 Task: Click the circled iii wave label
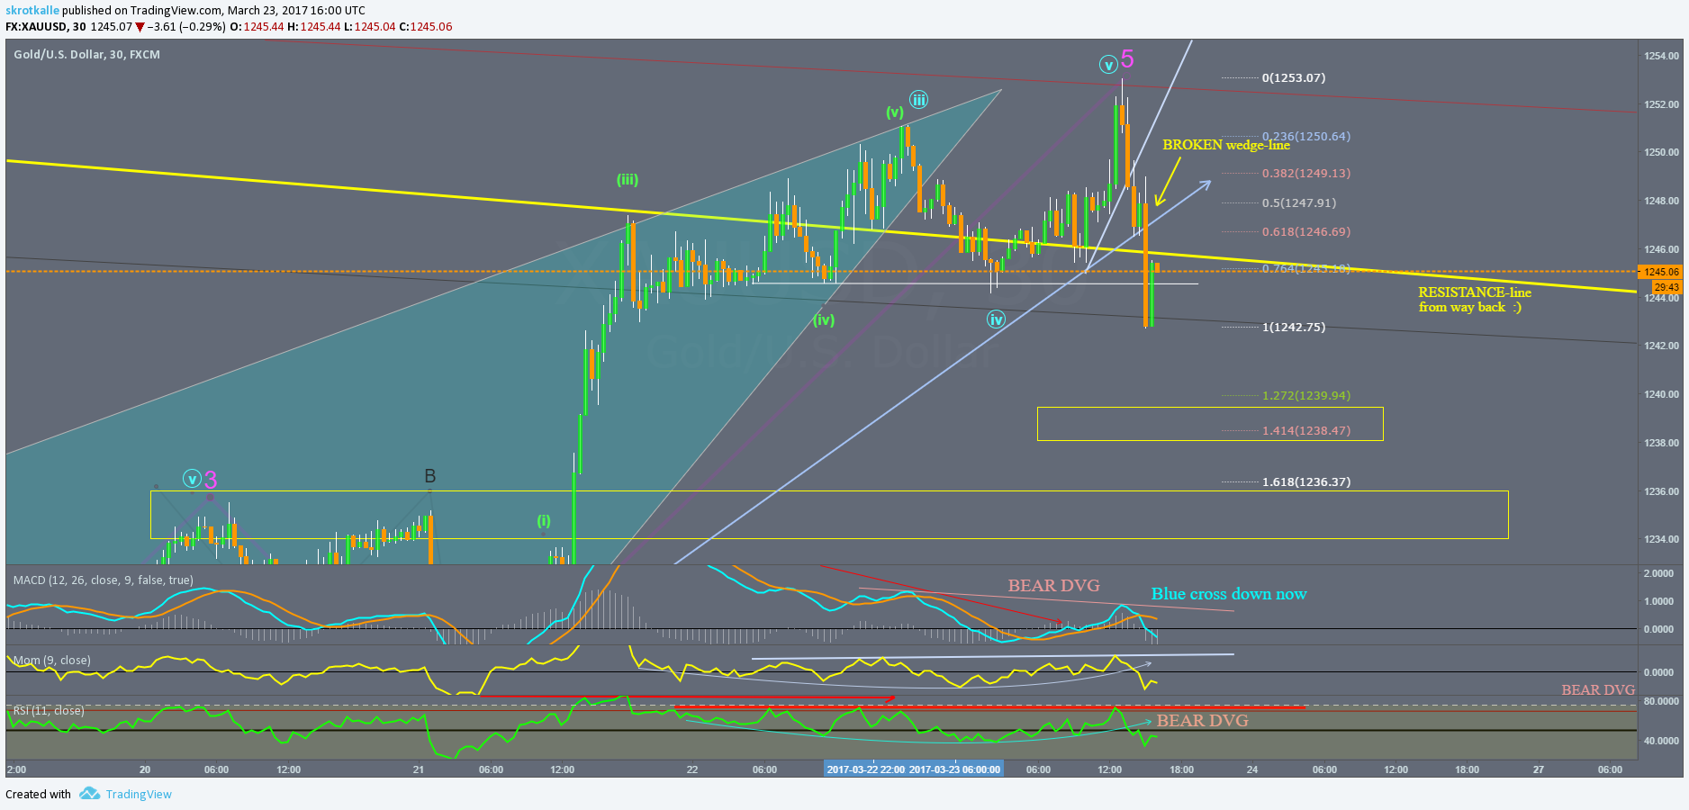pos(918,100)
